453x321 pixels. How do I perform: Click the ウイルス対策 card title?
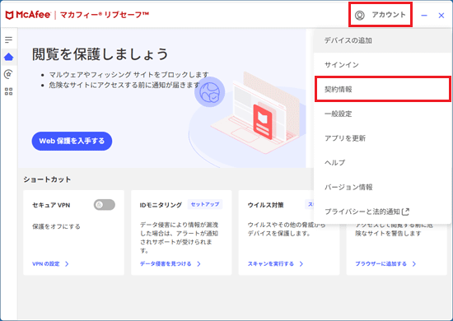click(x=265, y=205)
